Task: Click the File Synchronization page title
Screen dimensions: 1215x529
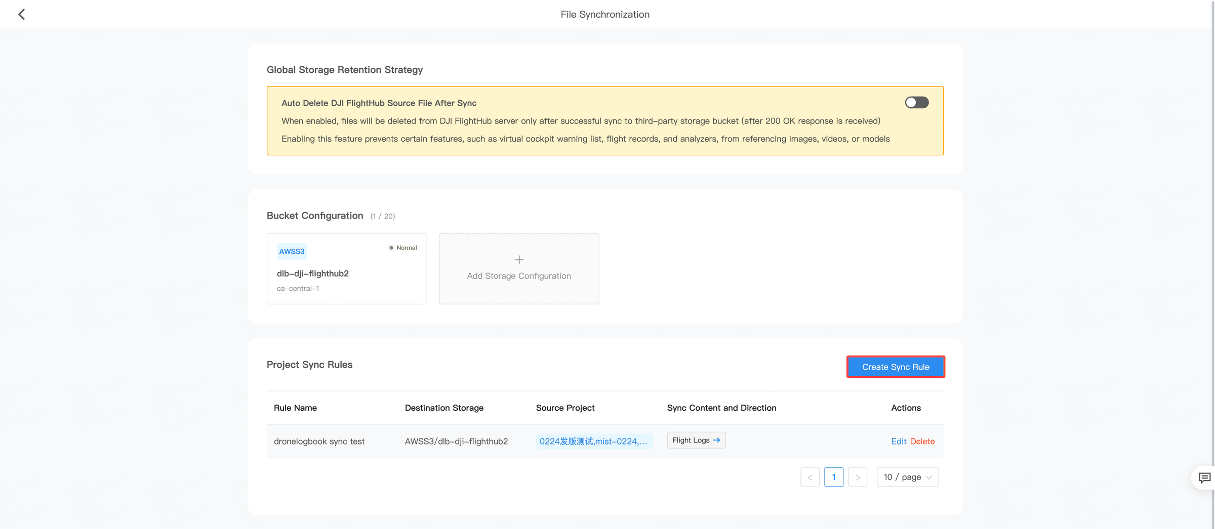Action: click(x=605, y=14)
